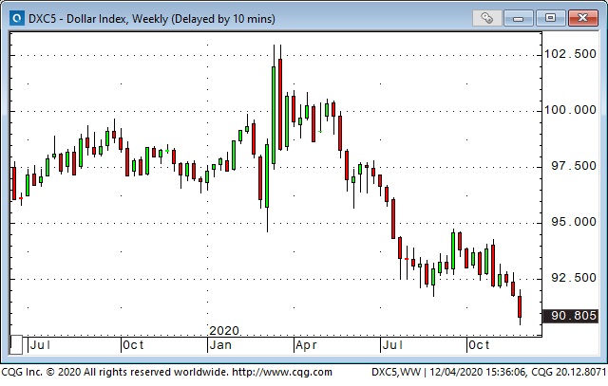This screenshot has height=386, width=608.
Task: Click the 95.000 price axis label
Action: 574,222
